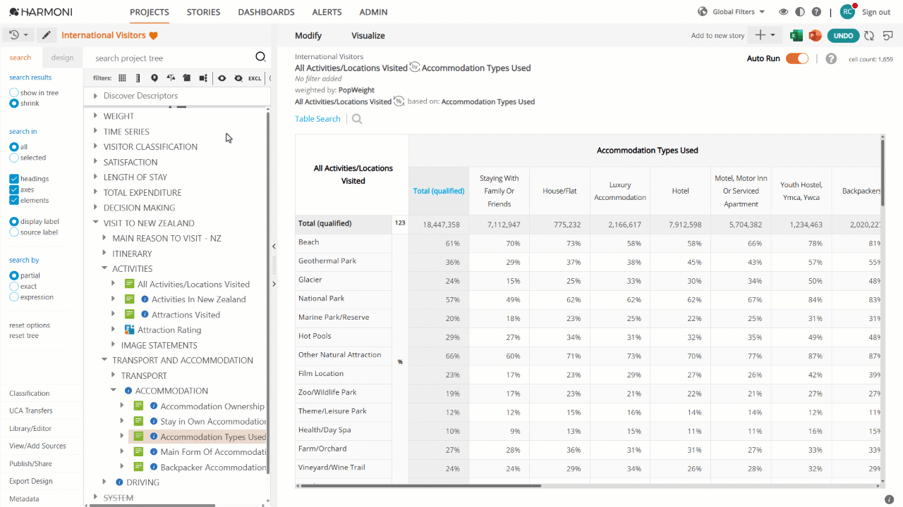The width and height of the screenshot is (903, 507).
Task: Open the ADMIN menu
Action: point(373,12)
